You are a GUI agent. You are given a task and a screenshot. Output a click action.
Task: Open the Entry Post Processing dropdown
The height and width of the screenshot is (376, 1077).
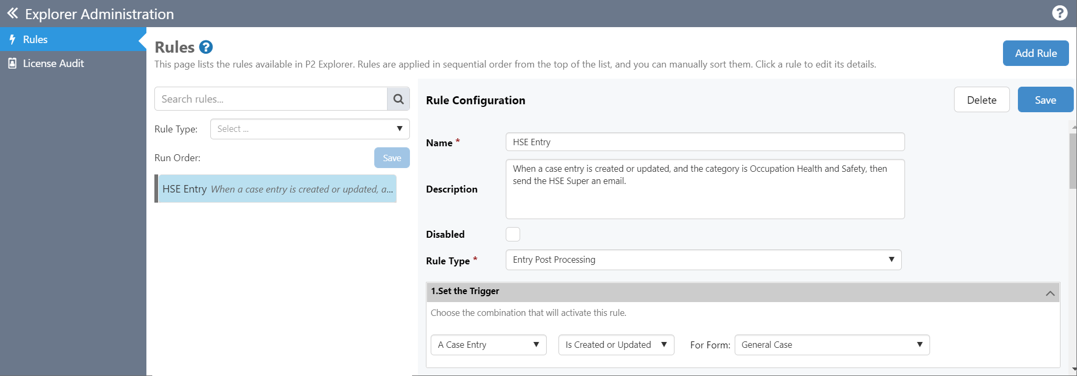point(703,260)
